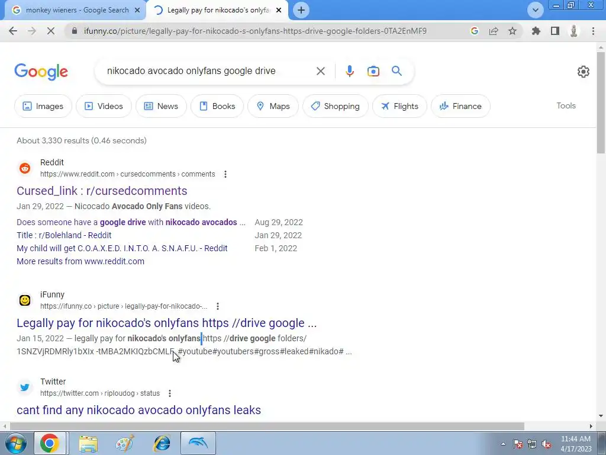Filter results by Finance
606x455 pixels.
pyautogui.click(x=460, y=106)
